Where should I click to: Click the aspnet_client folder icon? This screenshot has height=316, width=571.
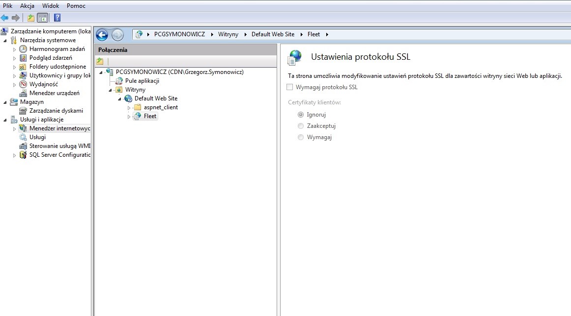point(137,107)
